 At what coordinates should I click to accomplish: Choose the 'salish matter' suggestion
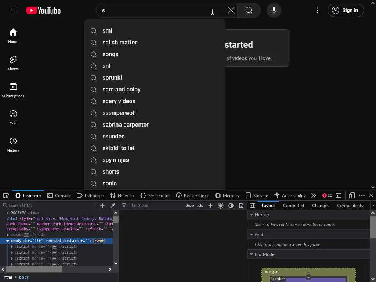155,43
